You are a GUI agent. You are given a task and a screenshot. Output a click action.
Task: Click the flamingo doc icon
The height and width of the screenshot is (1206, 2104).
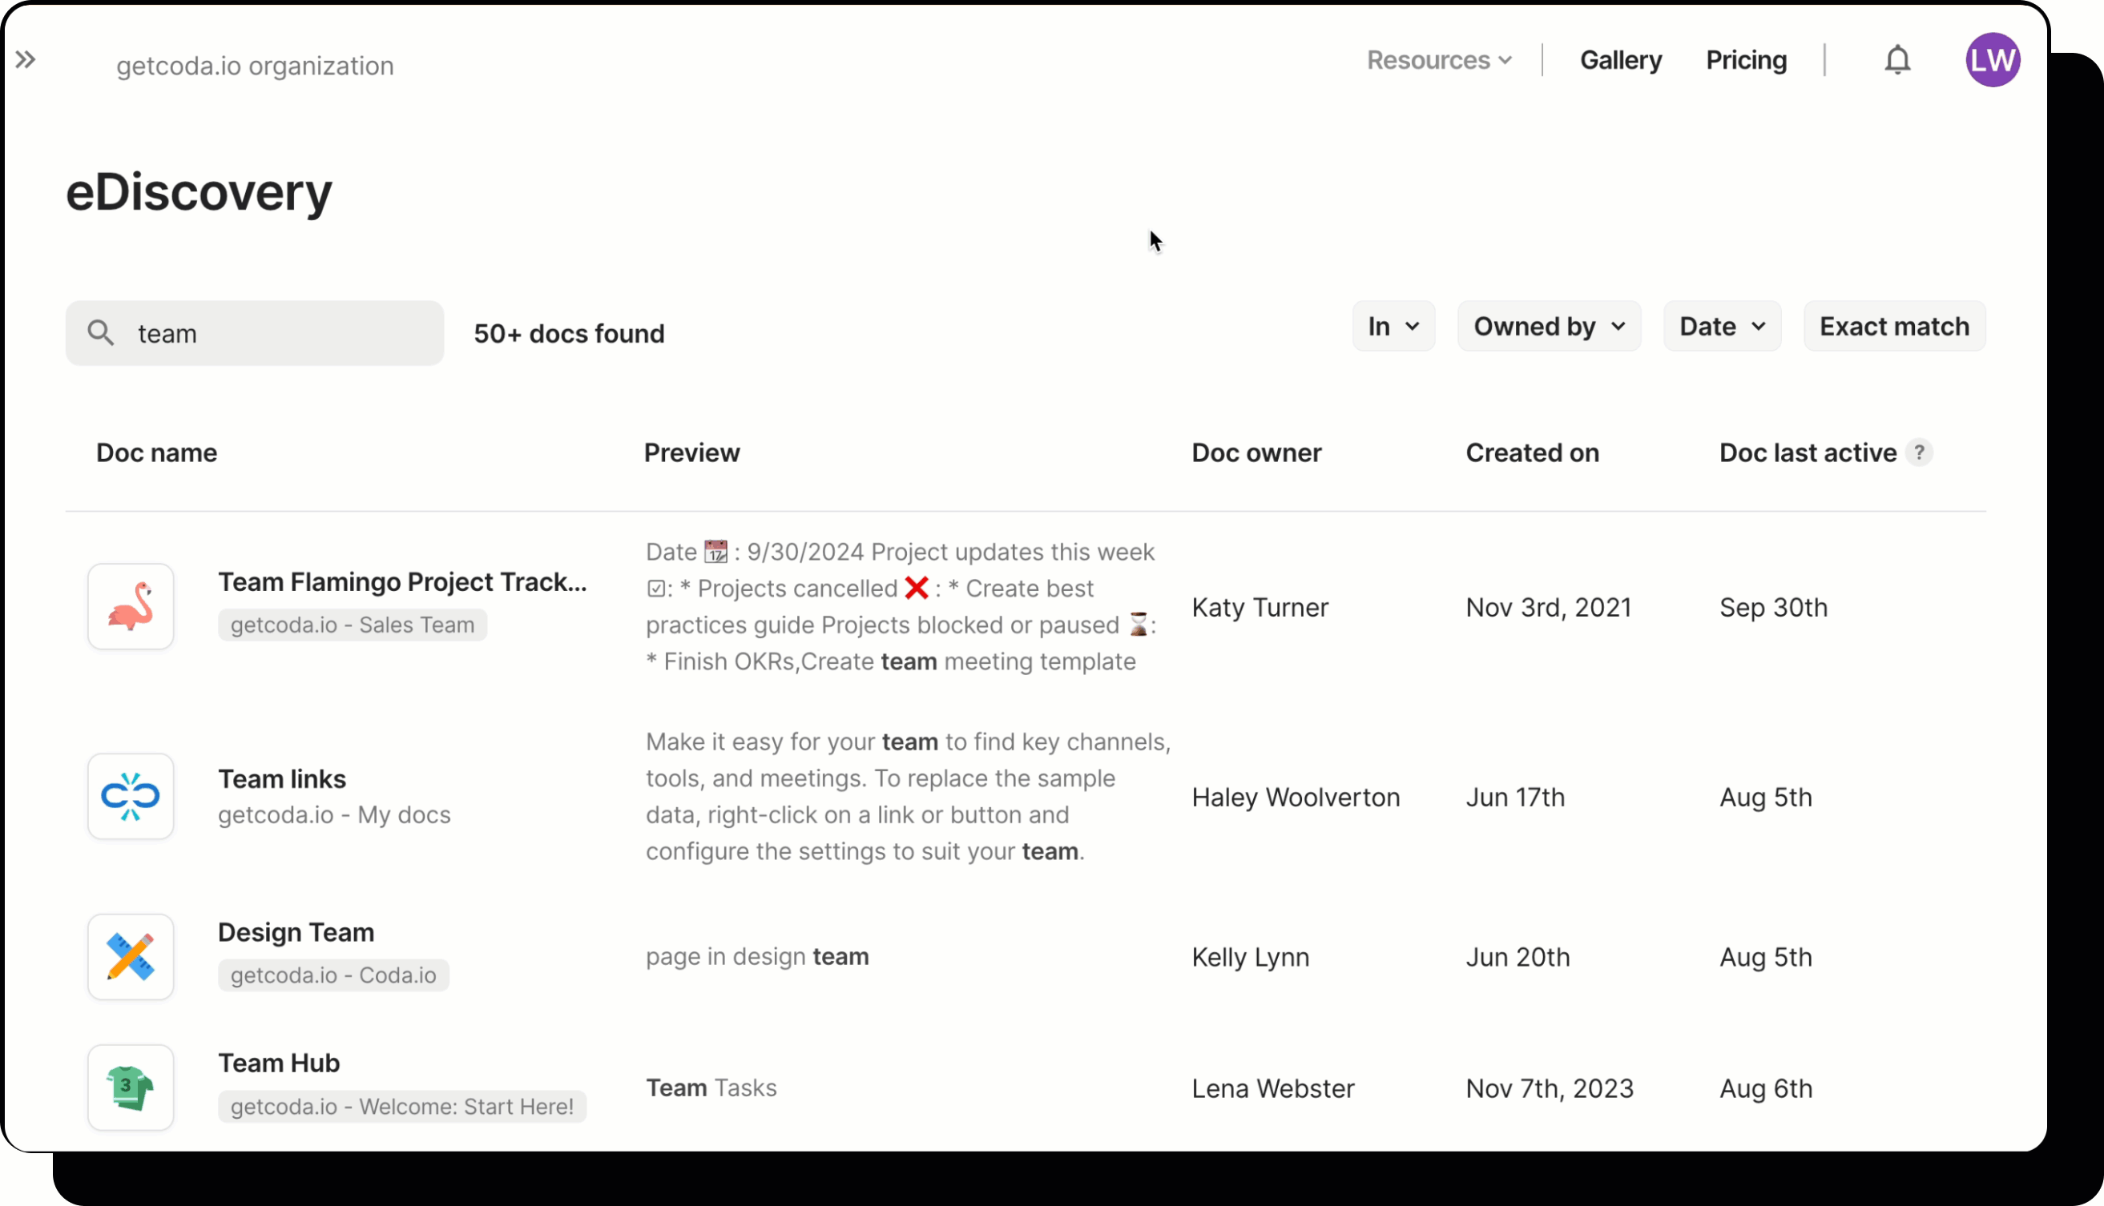[x=131, y=606]
